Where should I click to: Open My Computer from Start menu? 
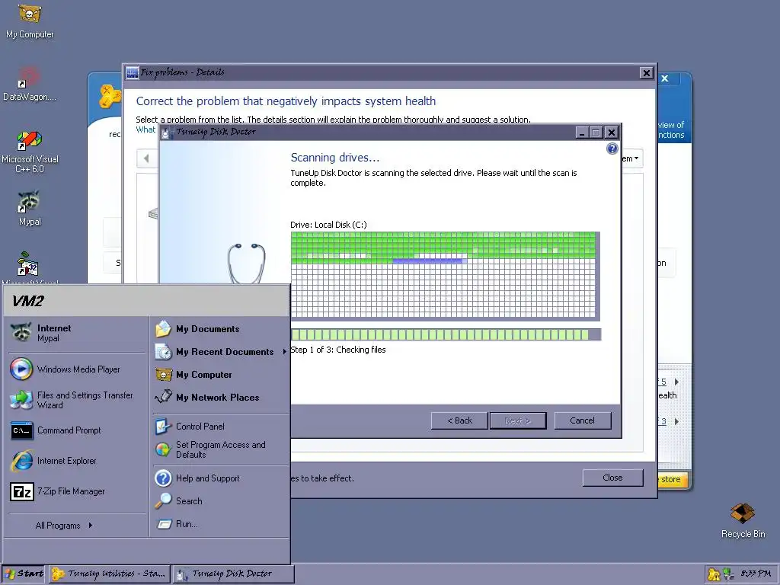coord(220,375)
